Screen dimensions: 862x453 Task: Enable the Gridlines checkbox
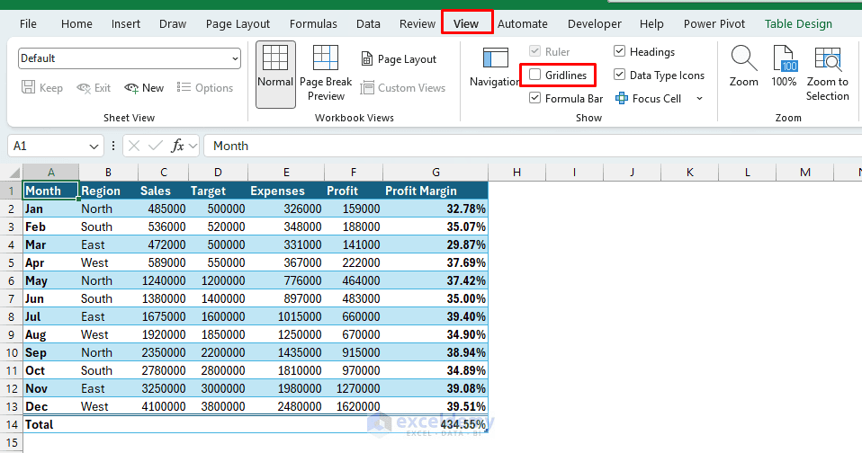pyautogui.click(x=534, y=75)
